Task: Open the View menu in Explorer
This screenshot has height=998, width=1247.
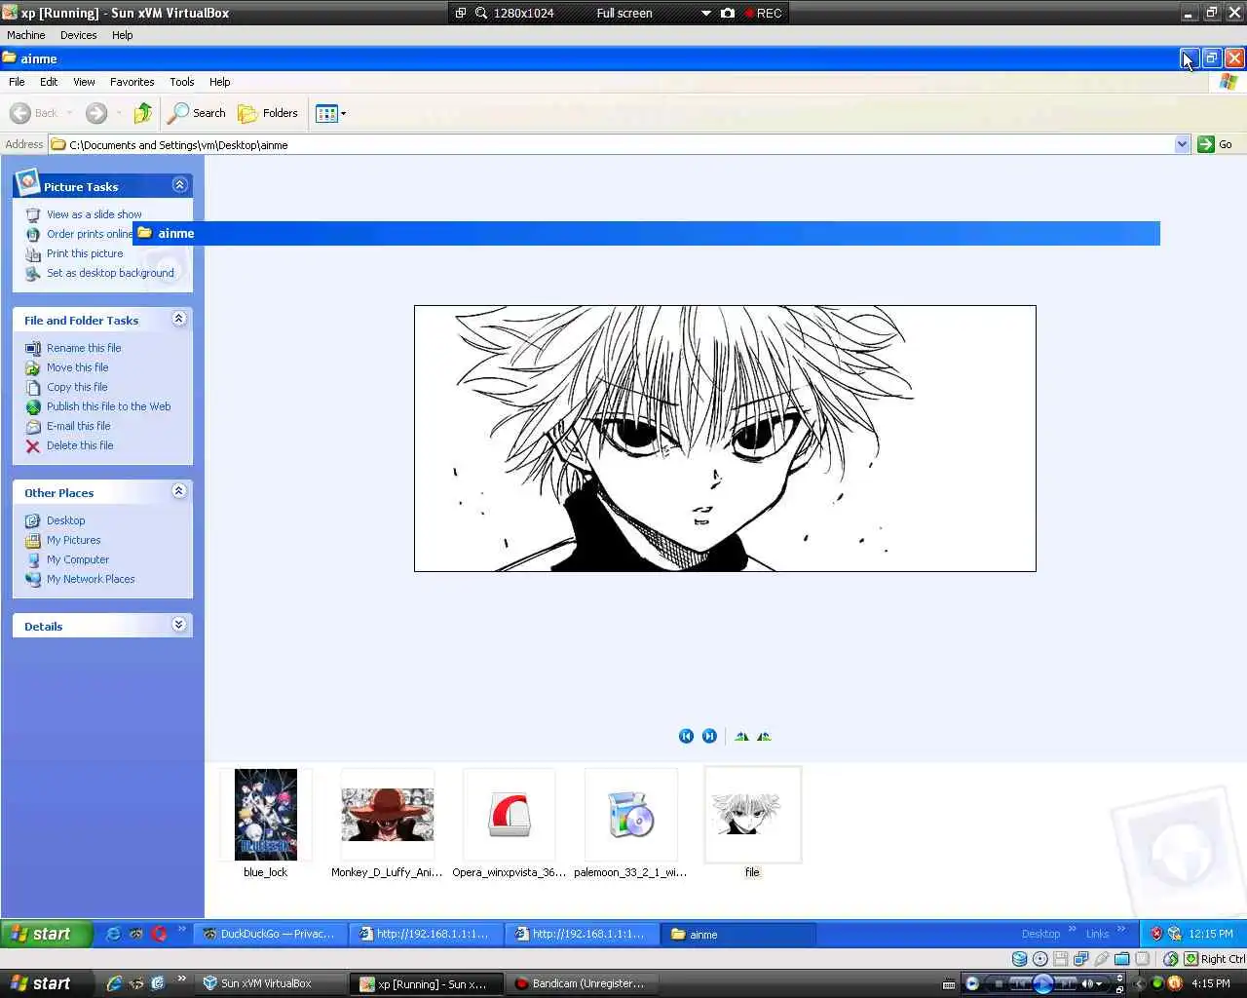Action: coord(84,82)
